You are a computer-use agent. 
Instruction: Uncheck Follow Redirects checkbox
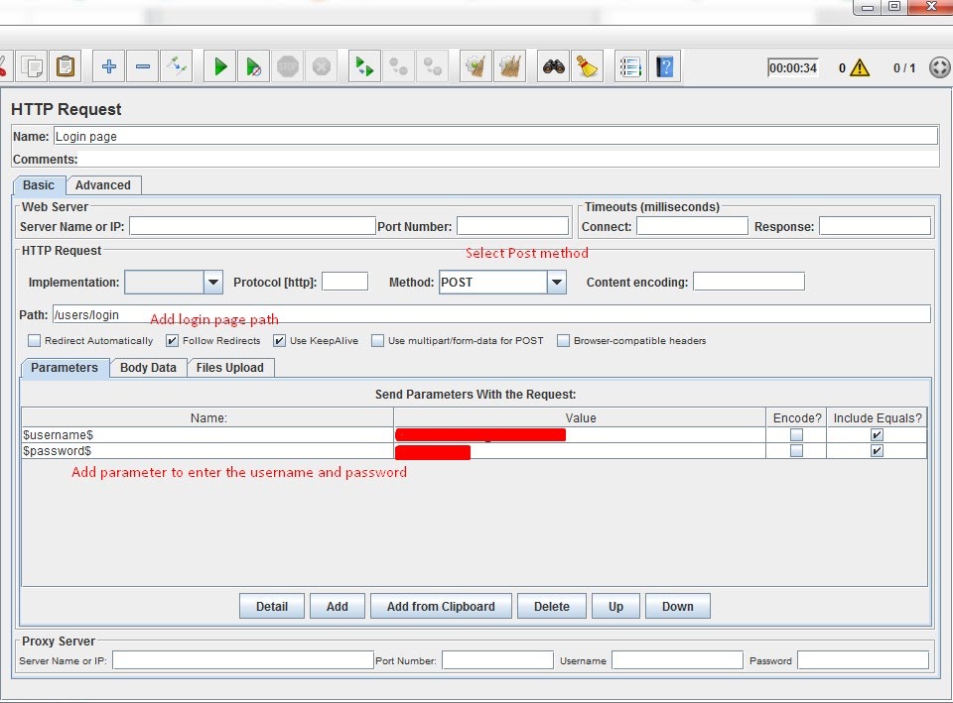coord(172,340)
